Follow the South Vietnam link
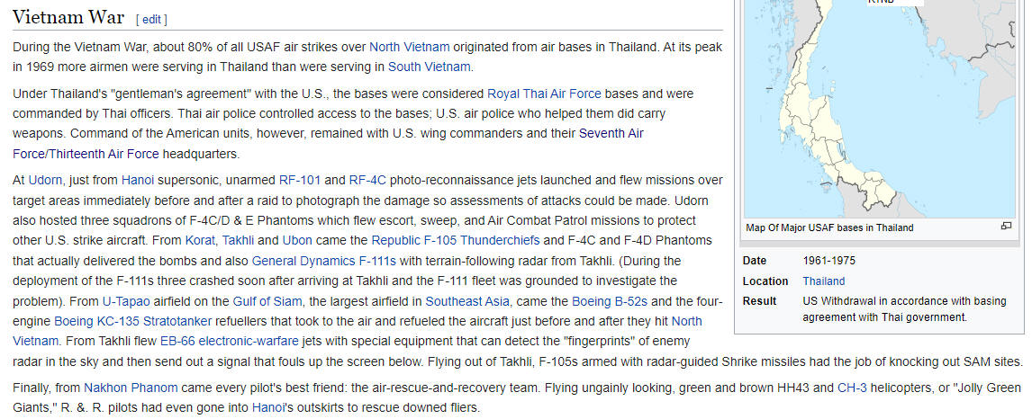1032x419 pixels. 430,67
